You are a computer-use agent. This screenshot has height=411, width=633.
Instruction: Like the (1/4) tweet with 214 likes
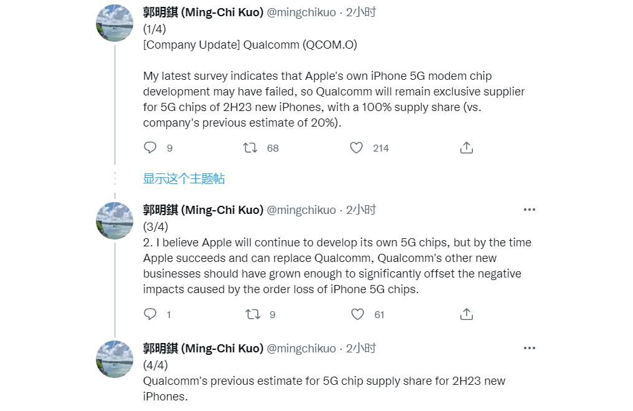pyautogui.click(x=356, y=148)
